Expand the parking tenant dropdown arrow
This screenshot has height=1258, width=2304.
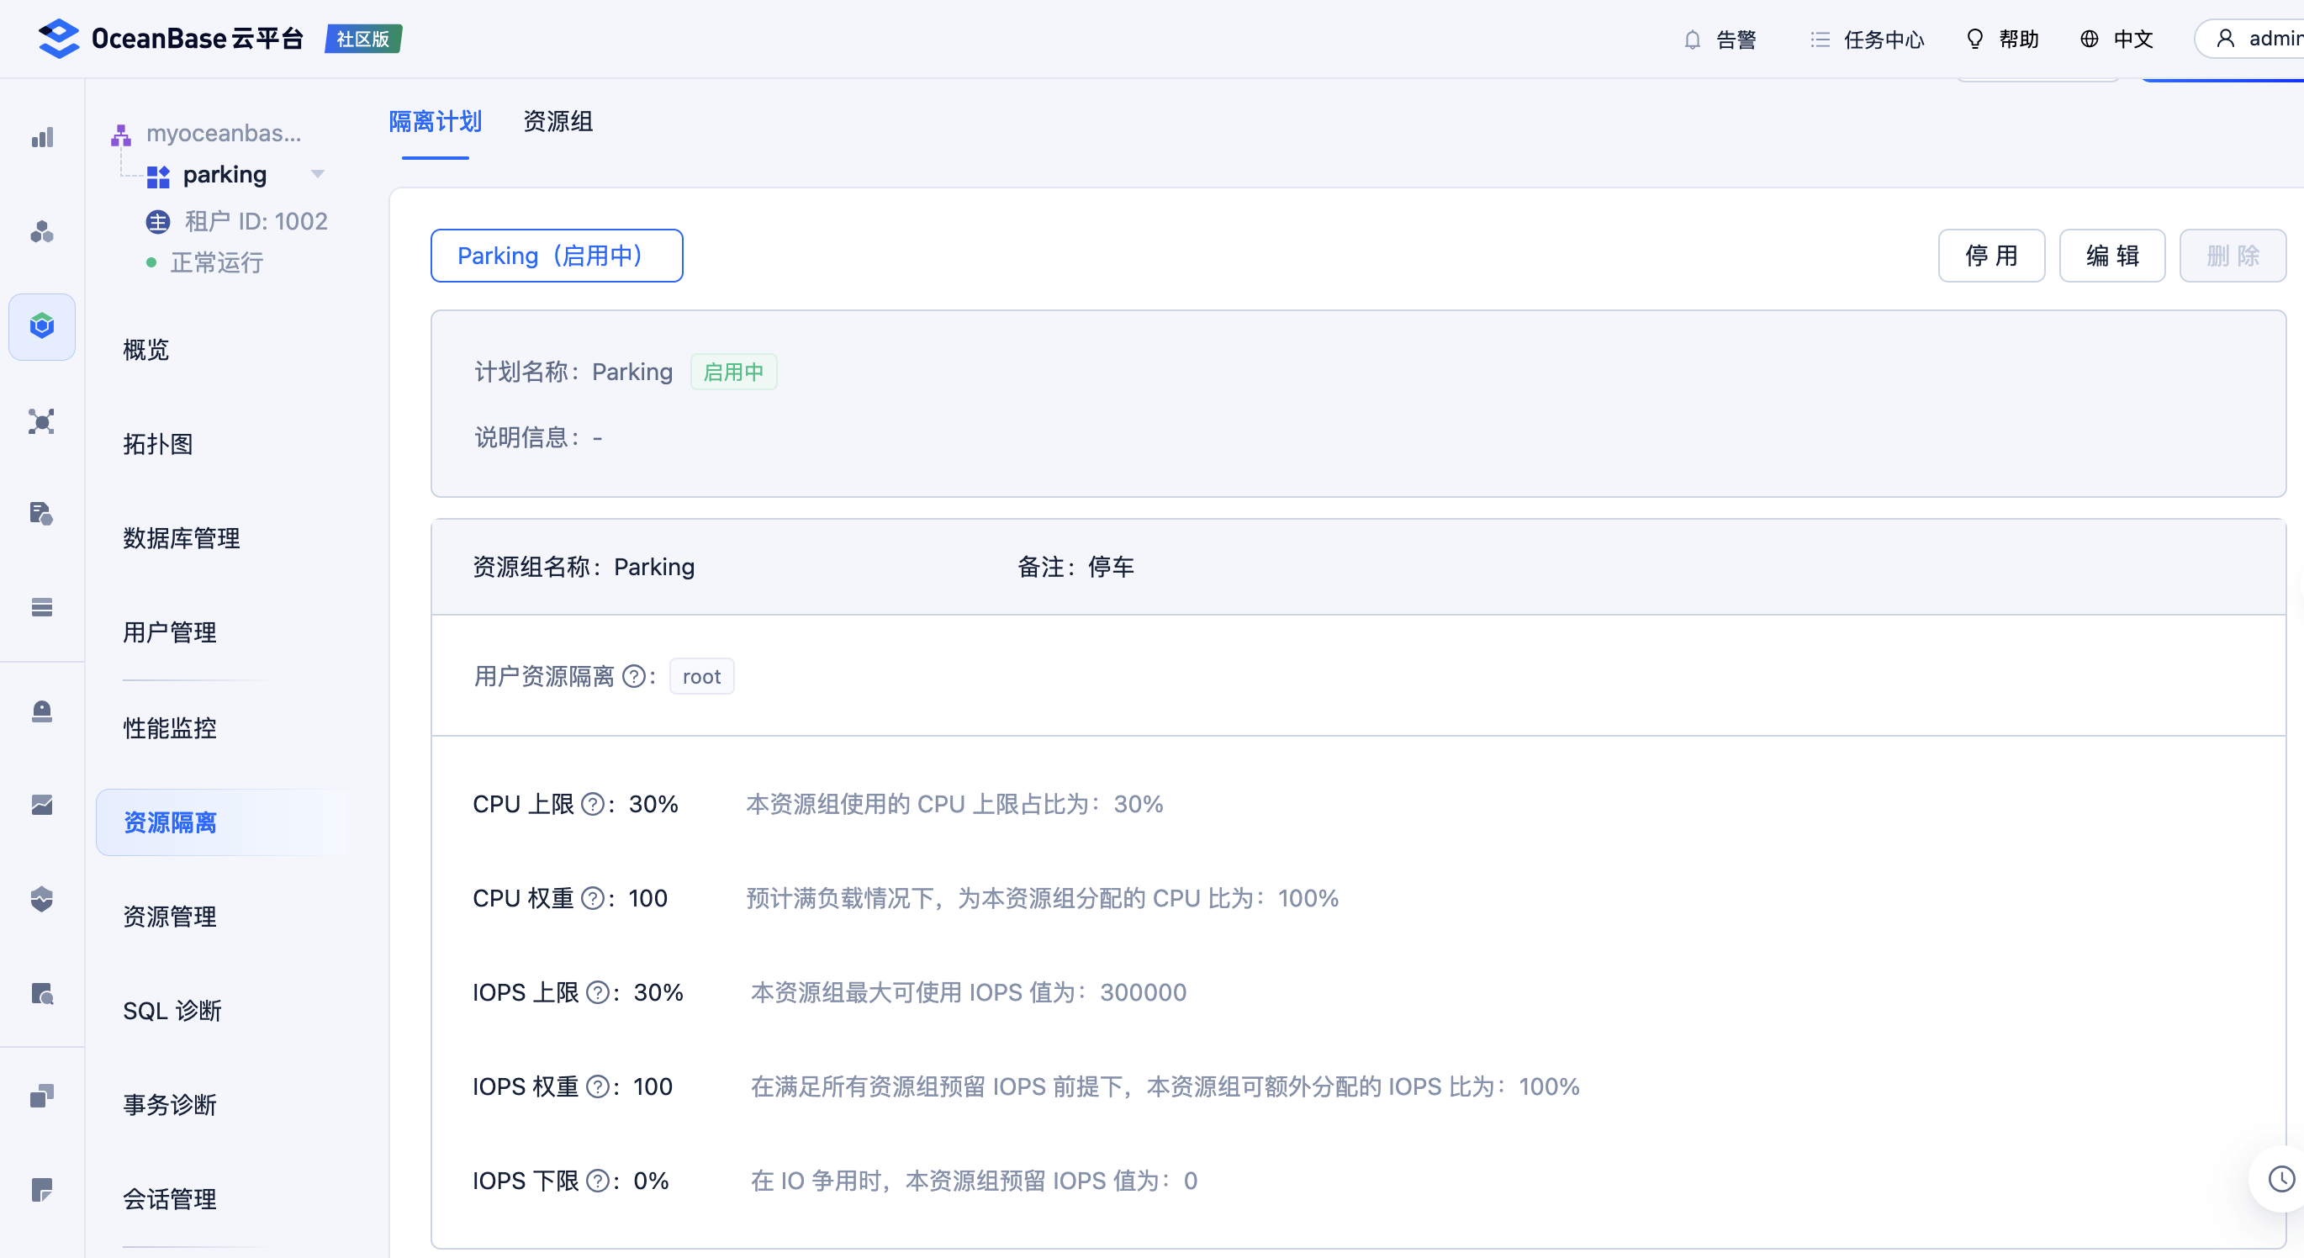pos(318,174)
